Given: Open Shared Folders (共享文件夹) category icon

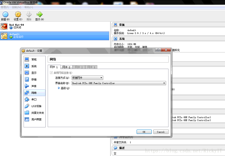Looking at the screenshot, I should click(27, 113).
